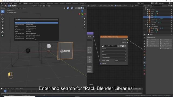Open the Object Mode dropdown
Image resolution: width=173 pixels, height=97 pixels.
point(6,8)
